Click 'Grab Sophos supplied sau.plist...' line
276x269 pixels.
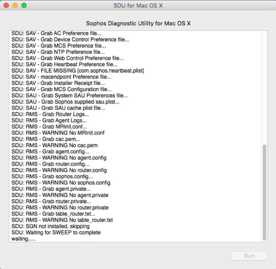coord(65,102)
